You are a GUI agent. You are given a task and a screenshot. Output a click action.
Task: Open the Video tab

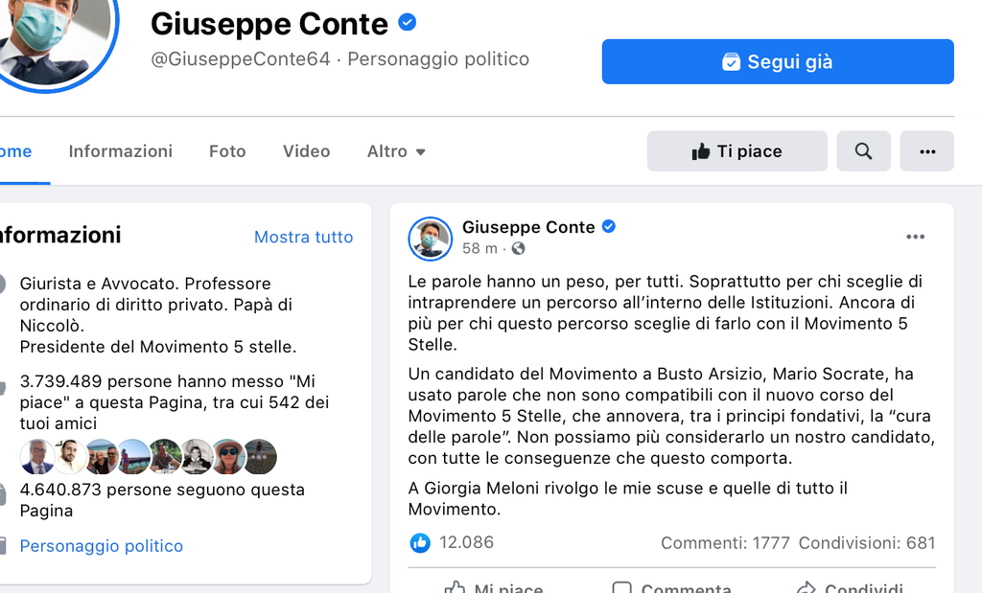[306, 151]
